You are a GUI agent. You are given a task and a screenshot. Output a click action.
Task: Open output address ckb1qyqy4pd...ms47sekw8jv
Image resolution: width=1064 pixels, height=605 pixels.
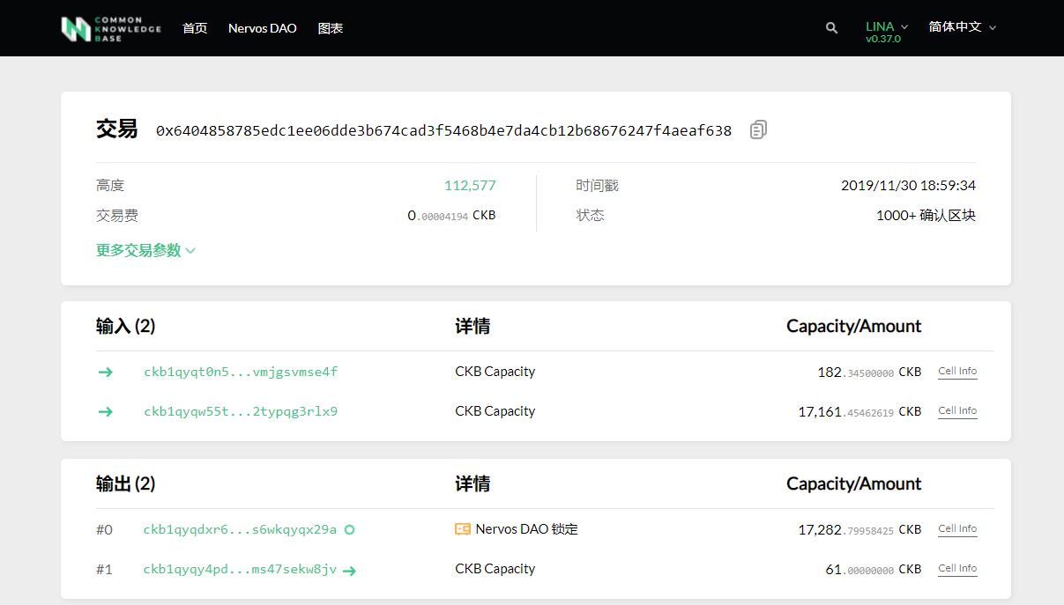pos(240,569)
